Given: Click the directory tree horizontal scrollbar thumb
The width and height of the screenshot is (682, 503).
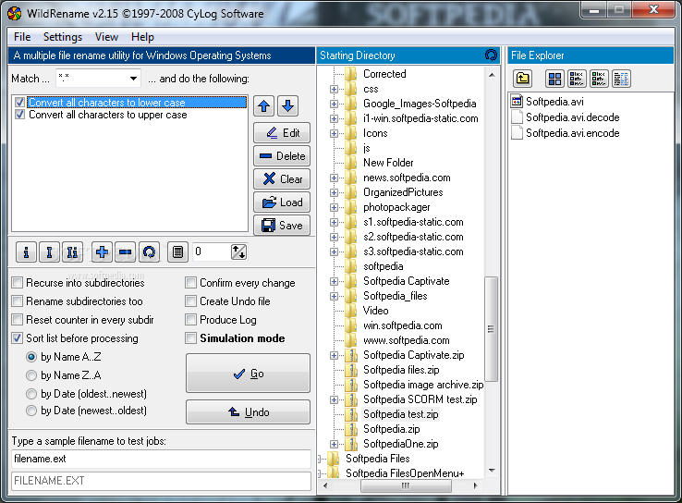Looking at the screenshot, I should click(406, 485).
